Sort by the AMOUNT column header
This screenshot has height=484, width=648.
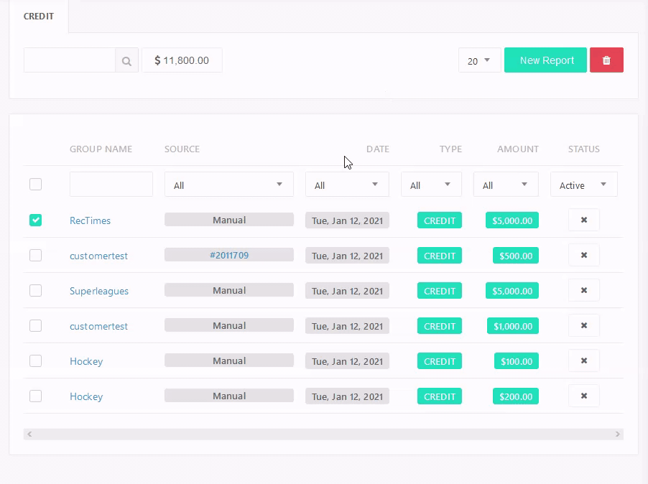517,149
